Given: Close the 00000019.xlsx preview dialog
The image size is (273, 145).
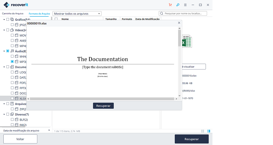Looking at the screenshot, I should (179, 23).
